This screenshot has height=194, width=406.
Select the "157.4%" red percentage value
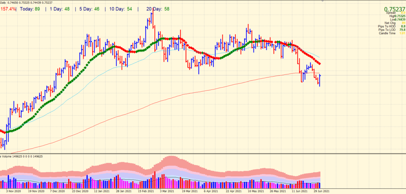[8, 9]
